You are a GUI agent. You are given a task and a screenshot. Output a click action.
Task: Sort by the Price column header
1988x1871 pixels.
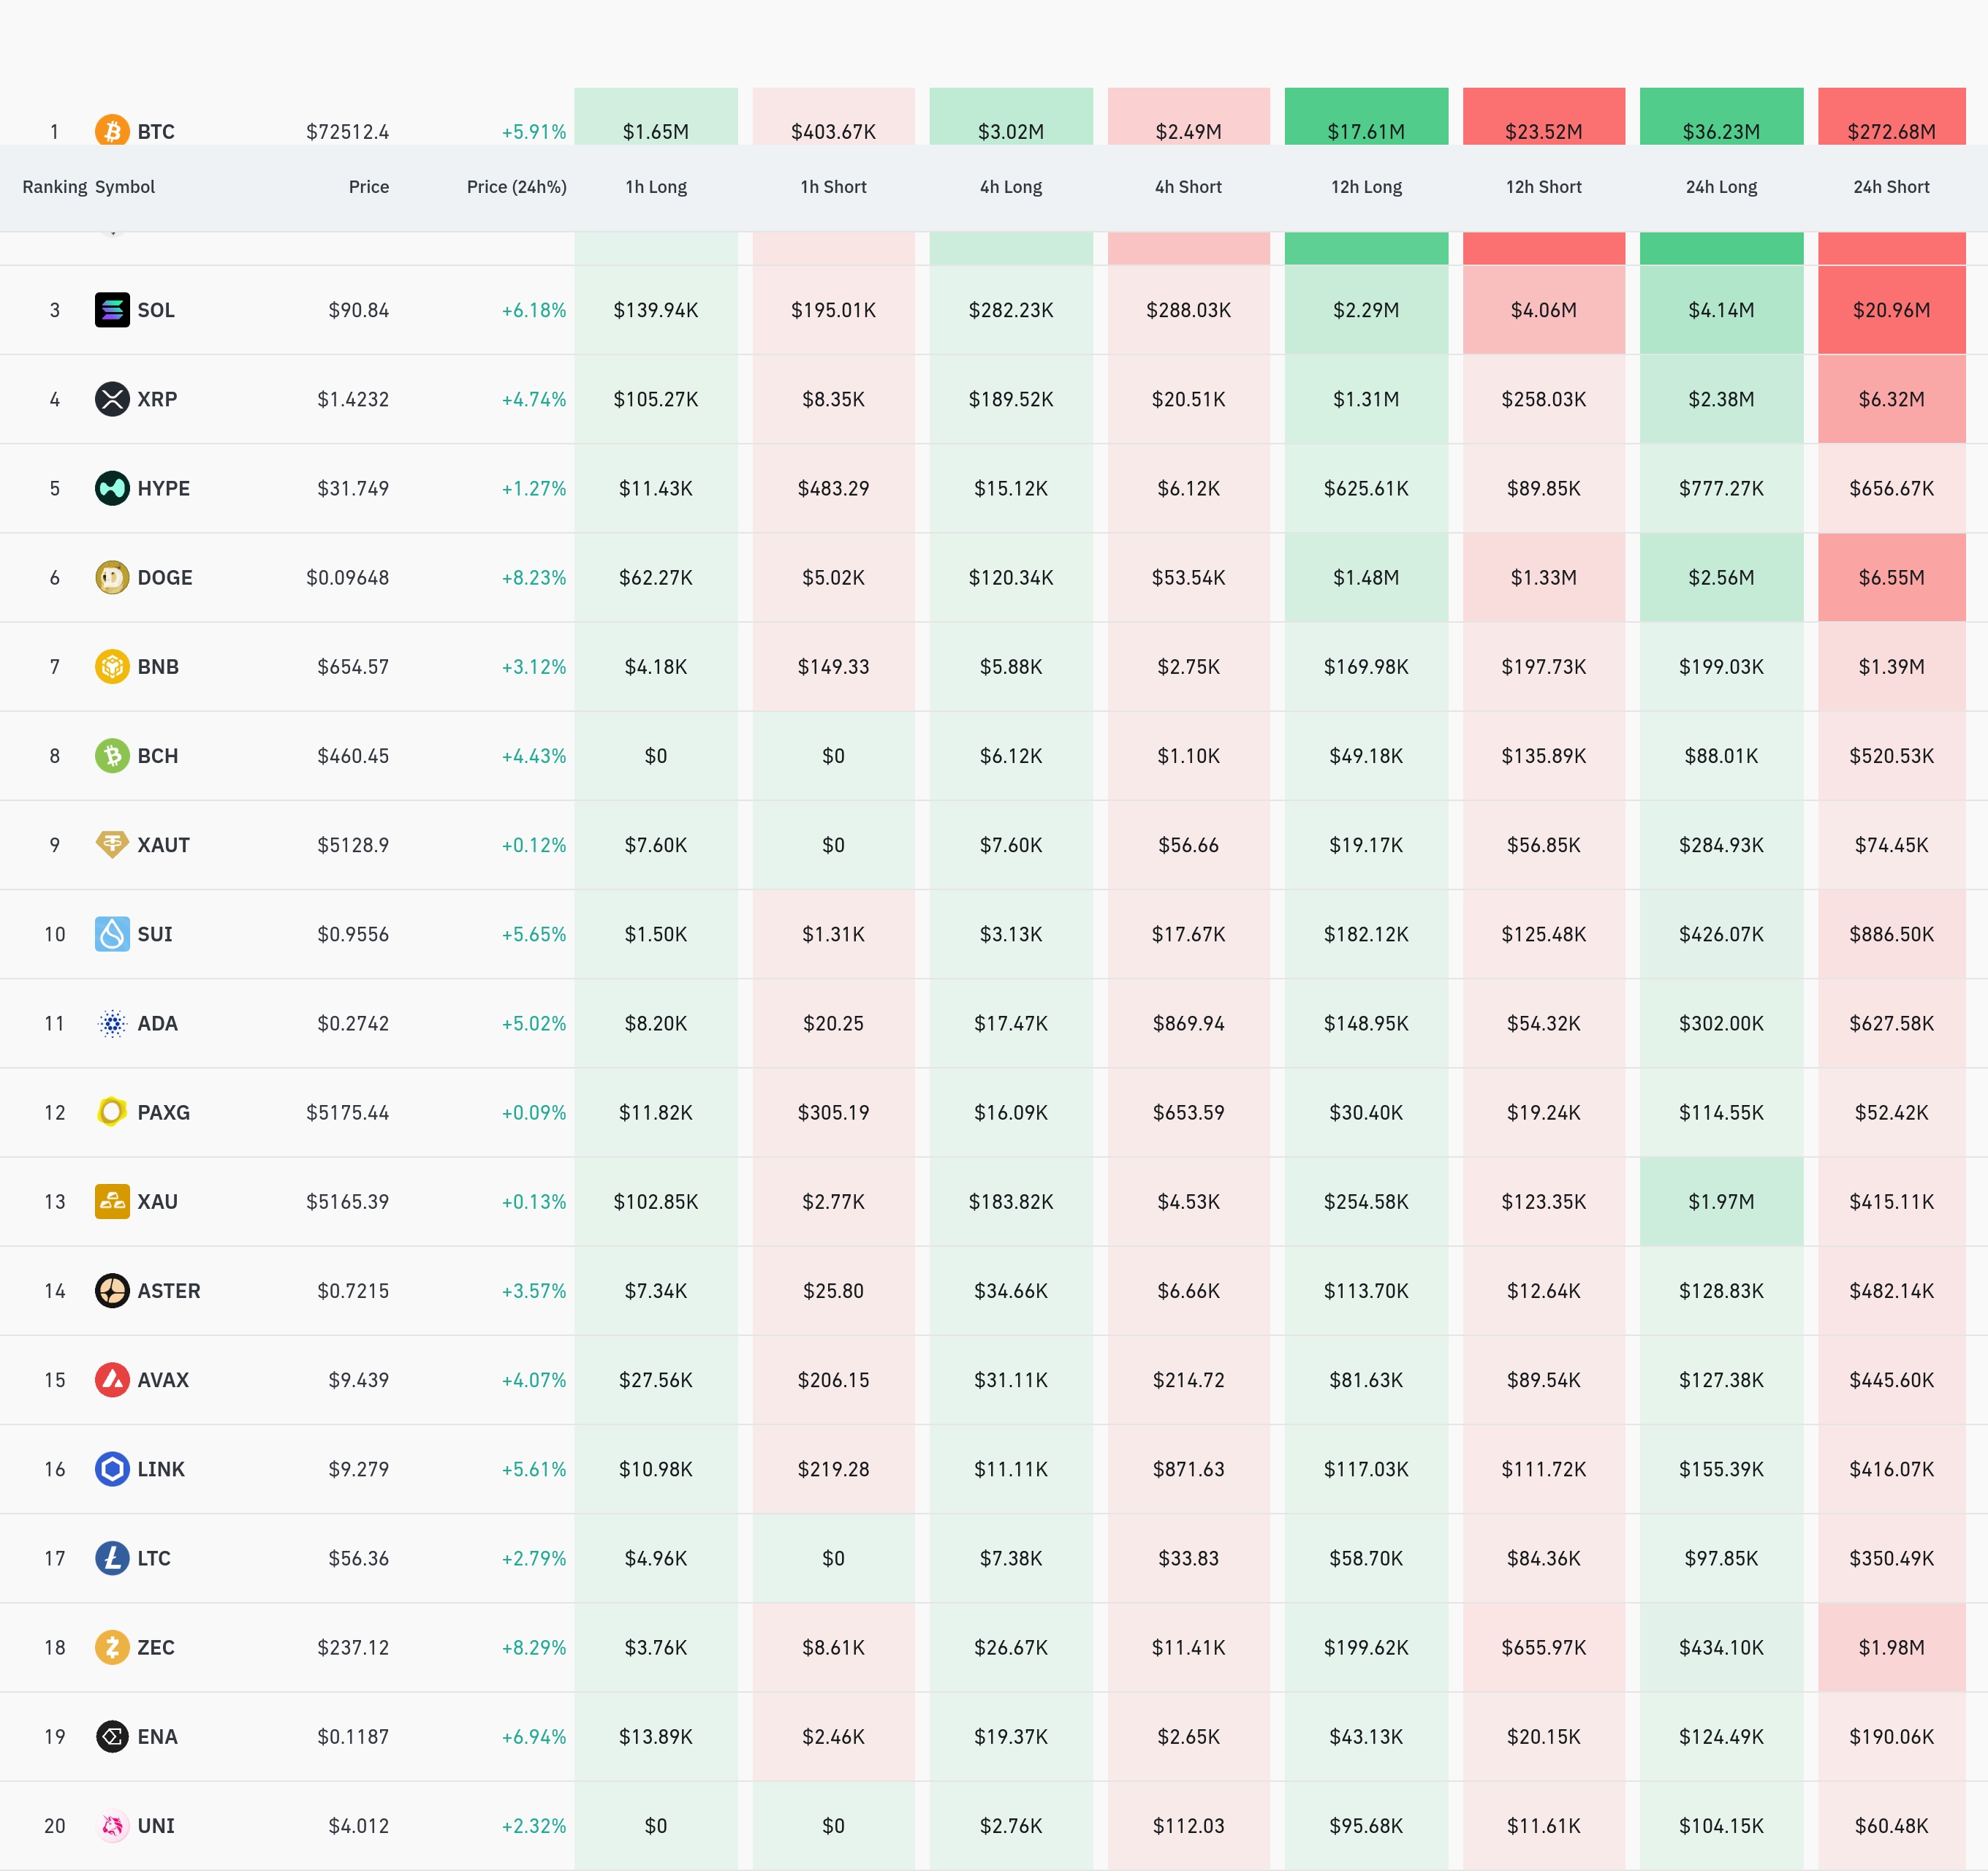pyautogui.click(x=368, y=187)
